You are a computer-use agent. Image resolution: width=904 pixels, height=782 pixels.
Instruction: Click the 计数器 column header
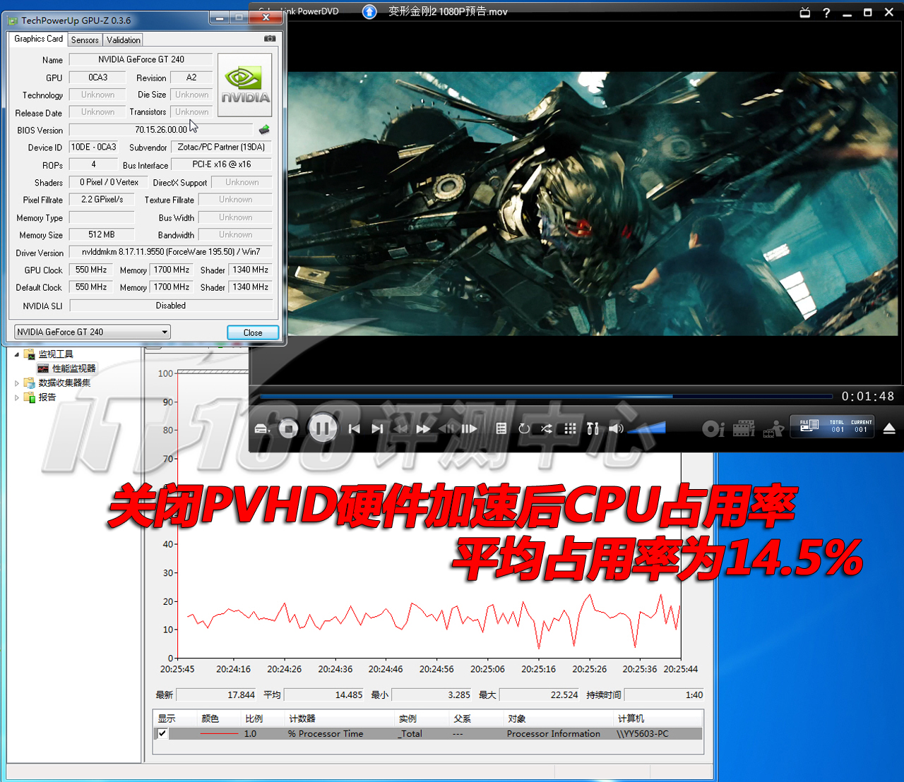[x=340, y=718]
